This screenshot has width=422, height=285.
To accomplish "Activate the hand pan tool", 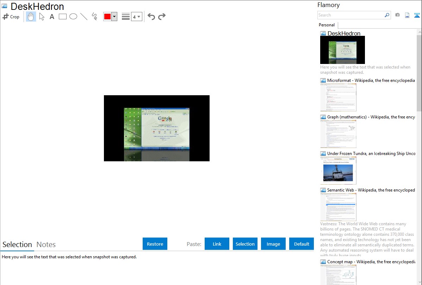I will coord(31,17).
